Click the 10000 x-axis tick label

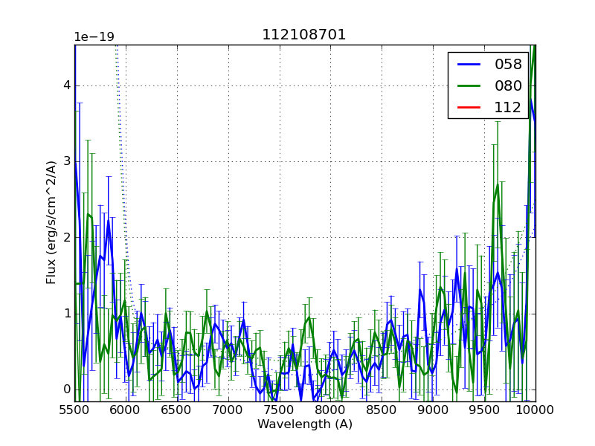535,410
